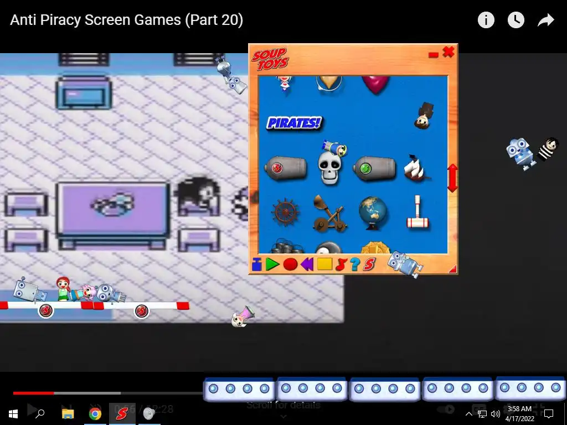Minimize the Soup Toys window
This screenshot has width=567, height=425.
(433, 55)
